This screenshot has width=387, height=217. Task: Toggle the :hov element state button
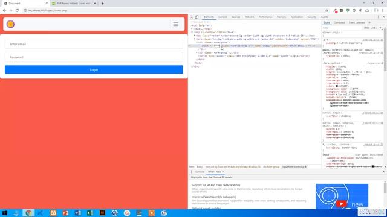point(367,28)
